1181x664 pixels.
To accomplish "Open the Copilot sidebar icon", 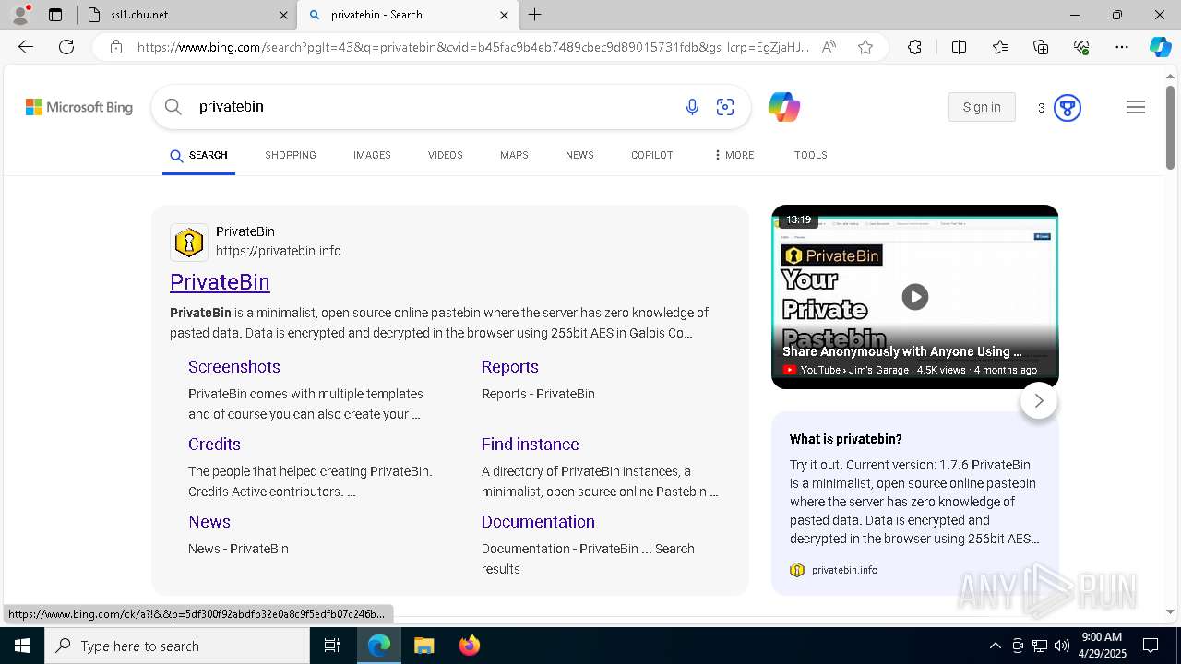I will [x=1160, y=47].
